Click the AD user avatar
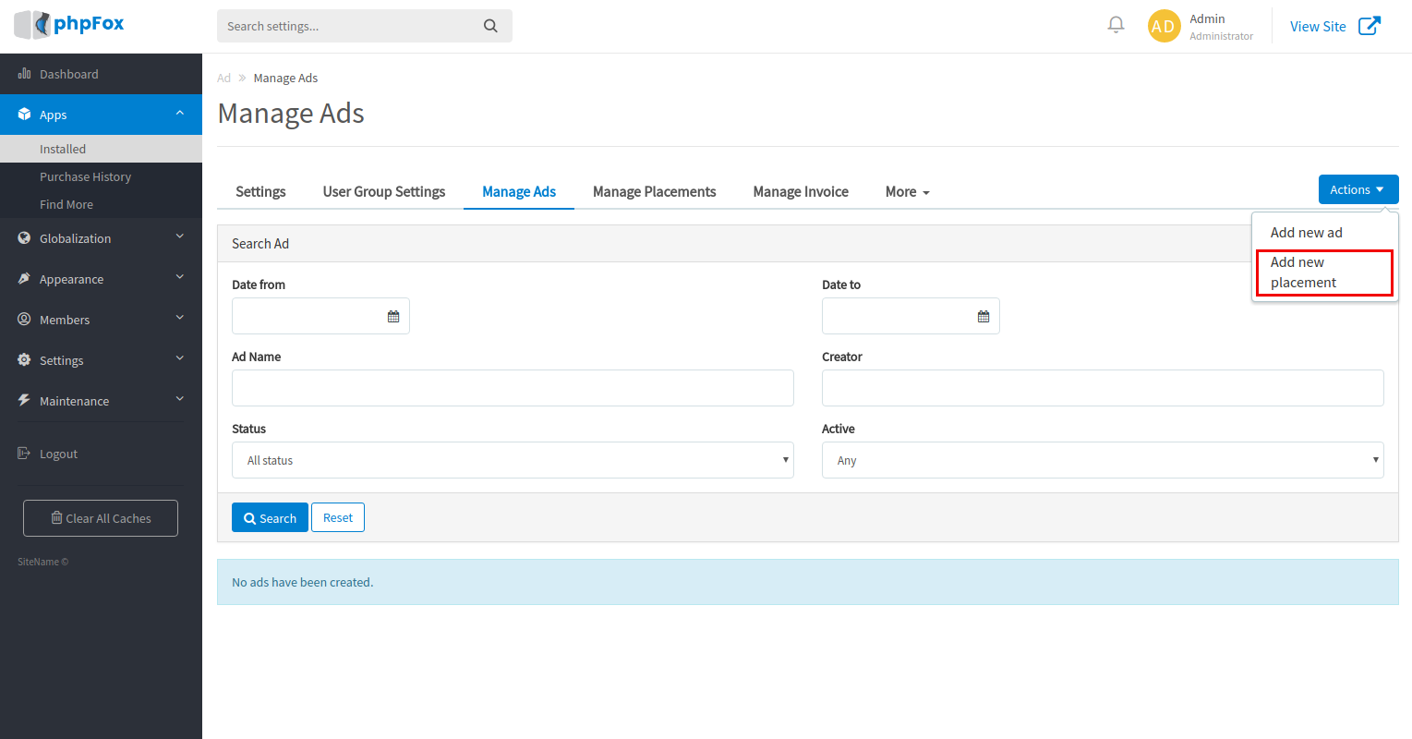 pos(1164,26)
